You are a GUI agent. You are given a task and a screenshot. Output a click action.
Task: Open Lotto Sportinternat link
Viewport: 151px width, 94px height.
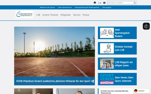pos(65,7)
